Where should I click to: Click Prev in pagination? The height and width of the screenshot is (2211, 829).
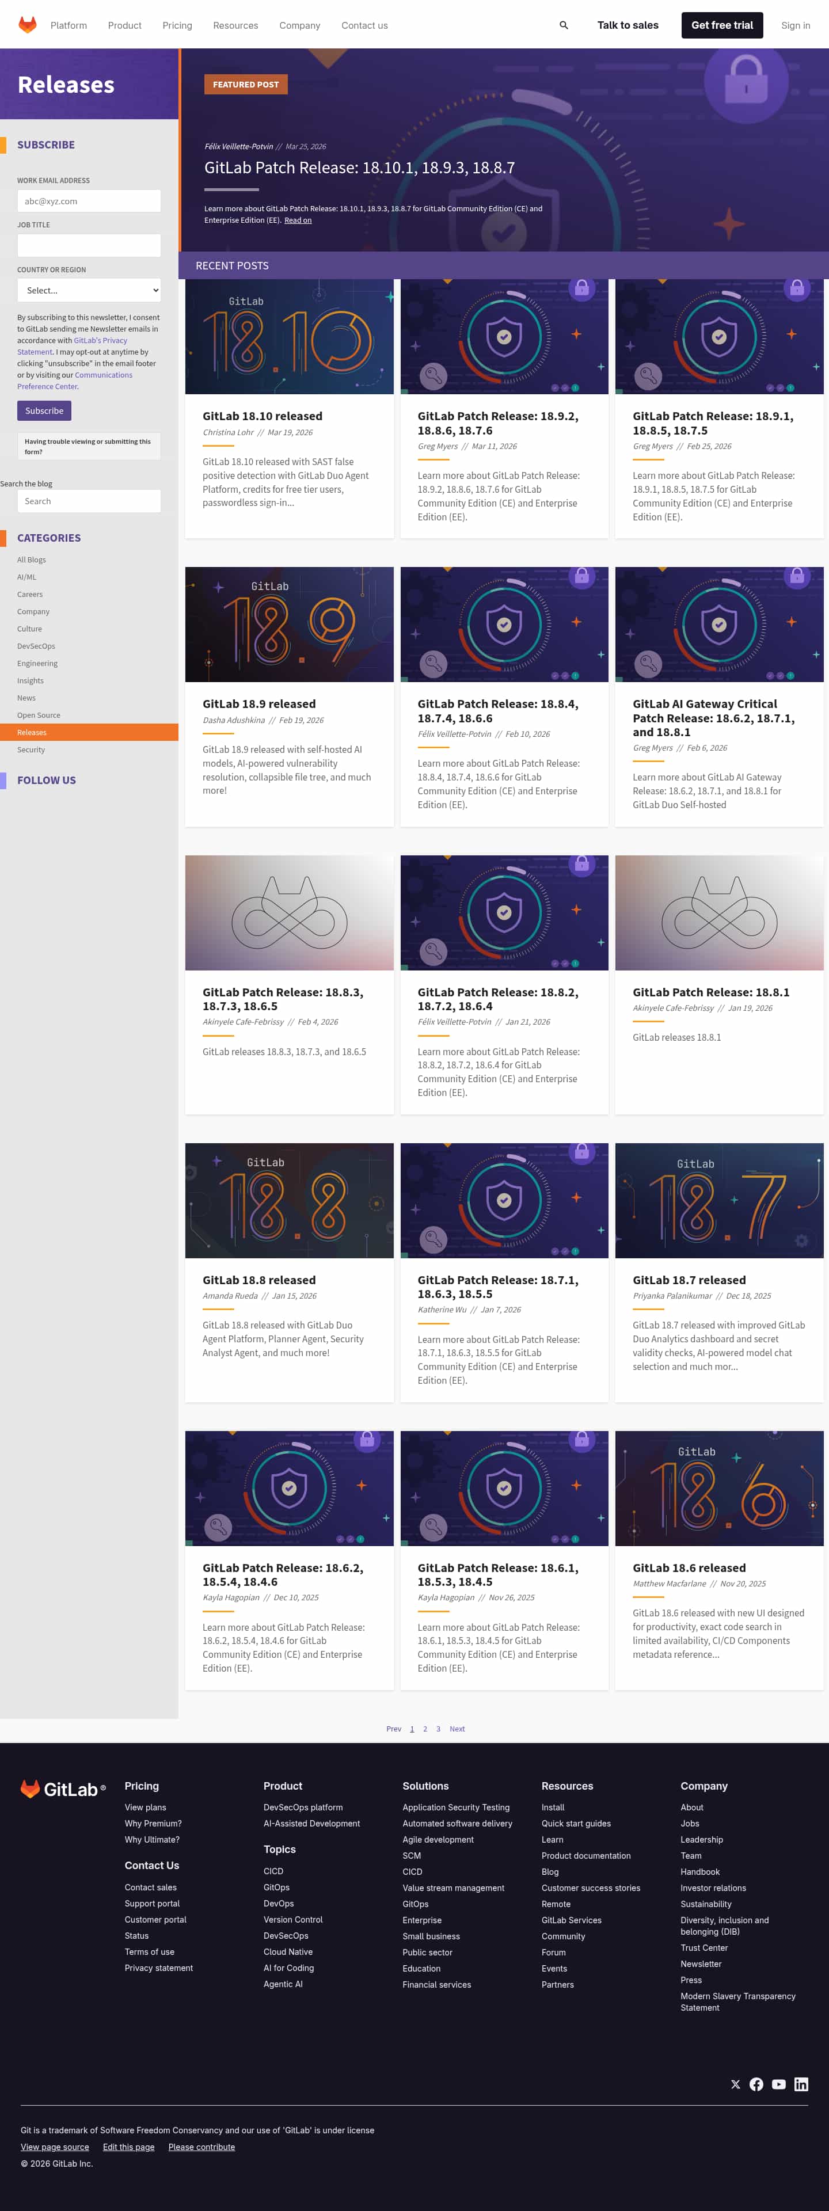pos(394,1729)
